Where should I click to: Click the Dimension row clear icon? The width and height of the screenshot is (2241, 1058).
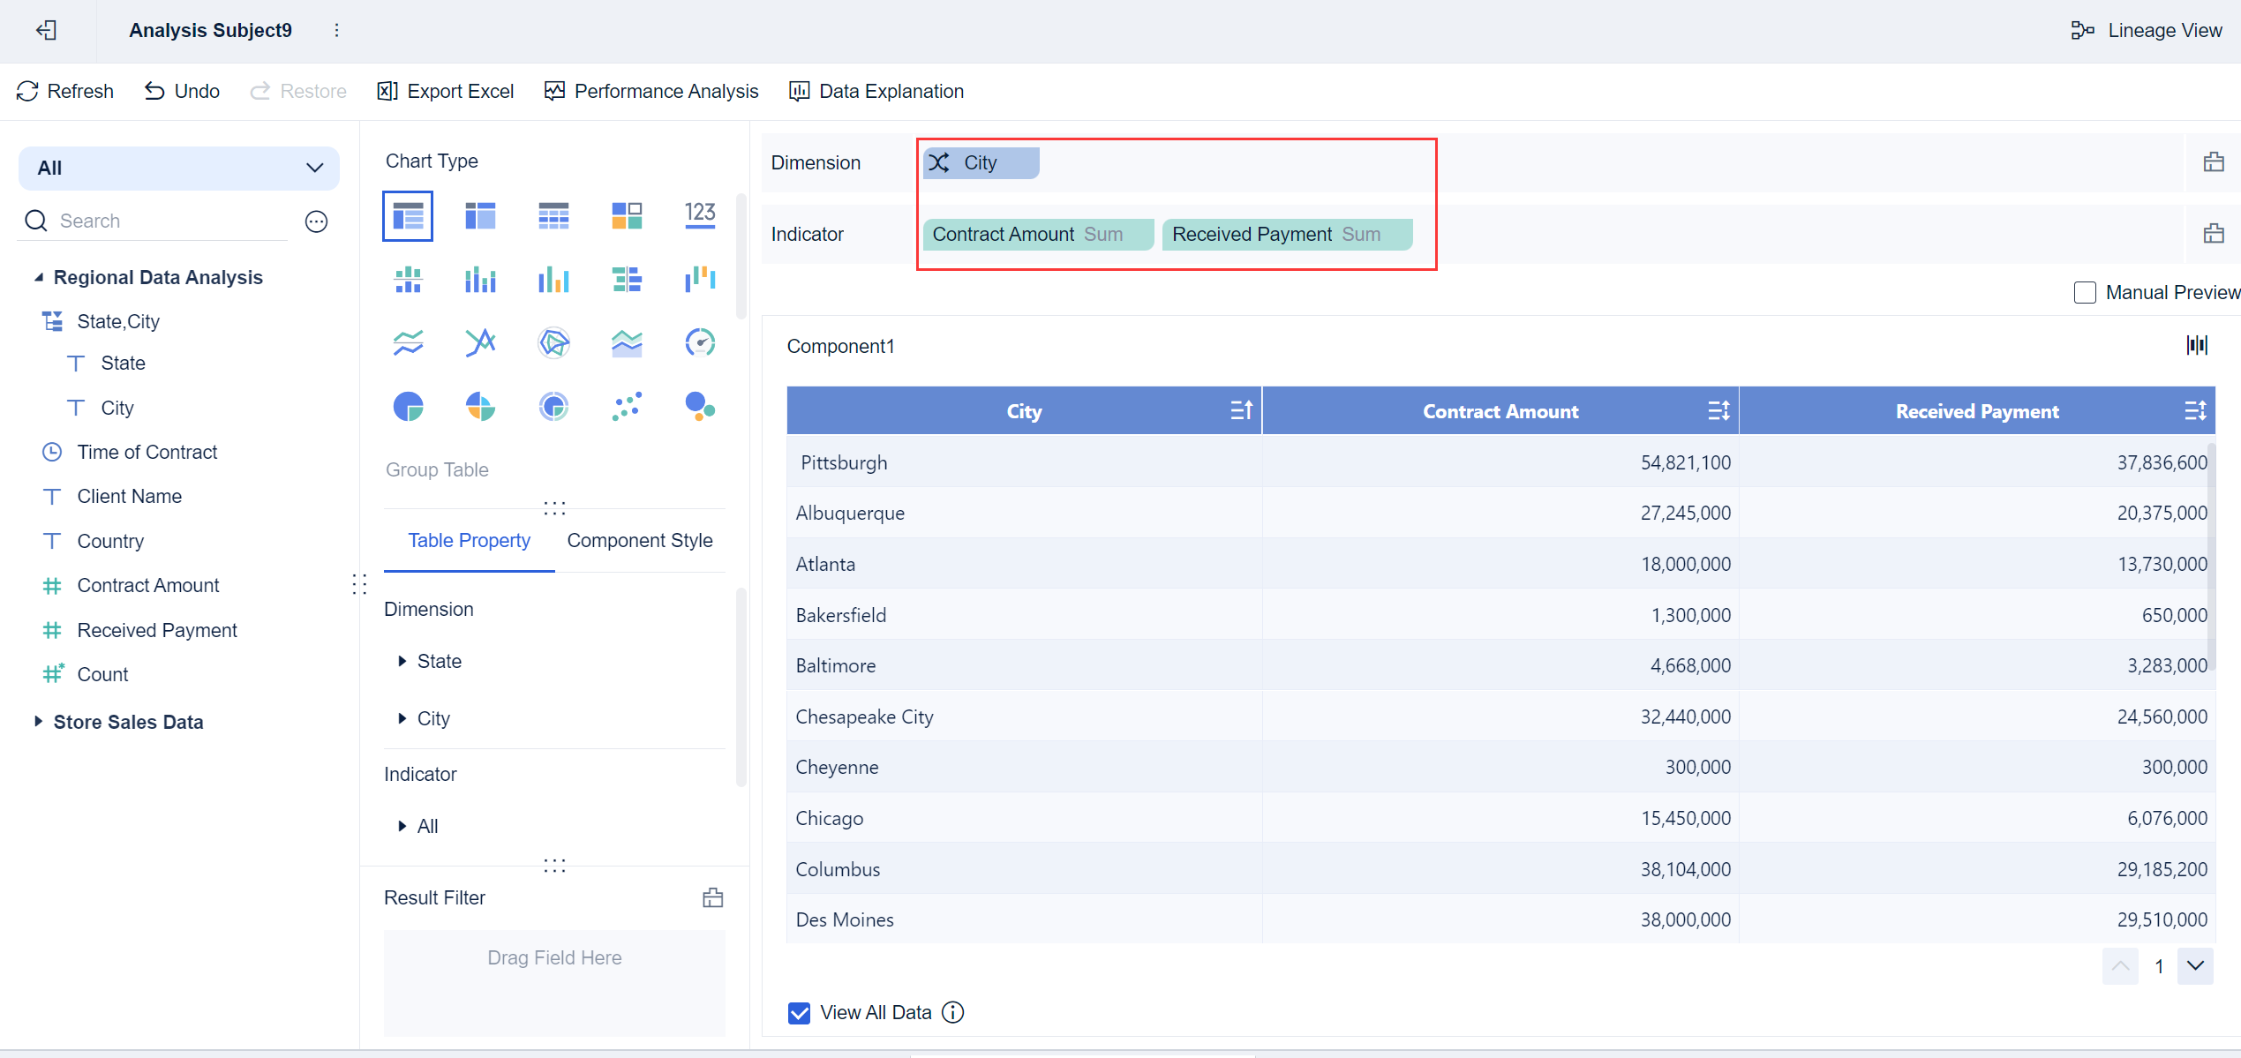(2214, 162)
